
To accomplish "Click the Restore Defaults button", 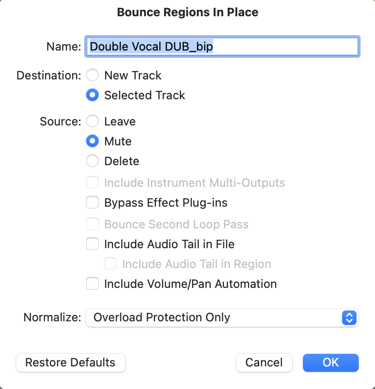I will tap(70, 362).
